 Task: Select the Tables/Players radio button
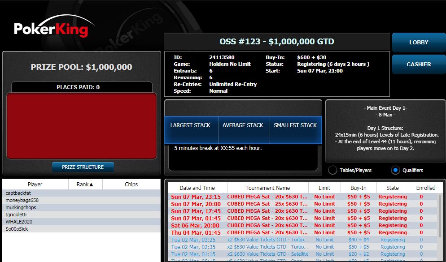click(332, 170)
